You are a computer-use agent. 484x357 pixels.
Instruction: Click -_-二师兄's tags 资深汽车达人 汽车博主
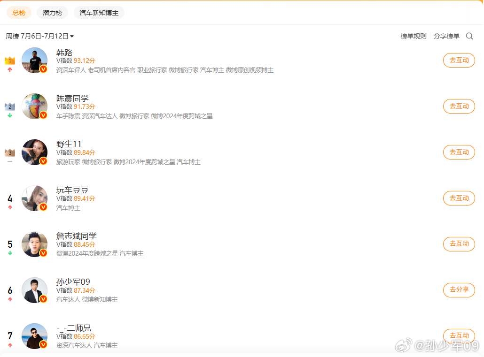tap(87, 346)
